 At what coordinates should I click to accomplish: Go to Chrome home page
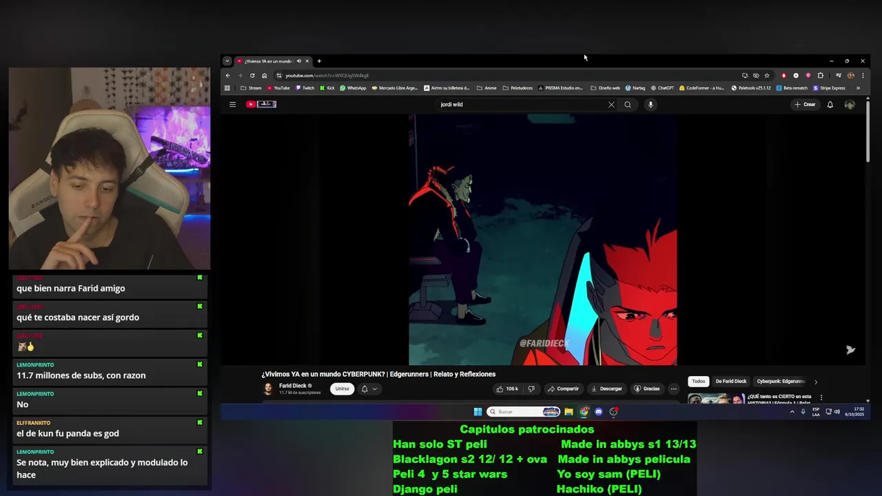pos(265,75)
